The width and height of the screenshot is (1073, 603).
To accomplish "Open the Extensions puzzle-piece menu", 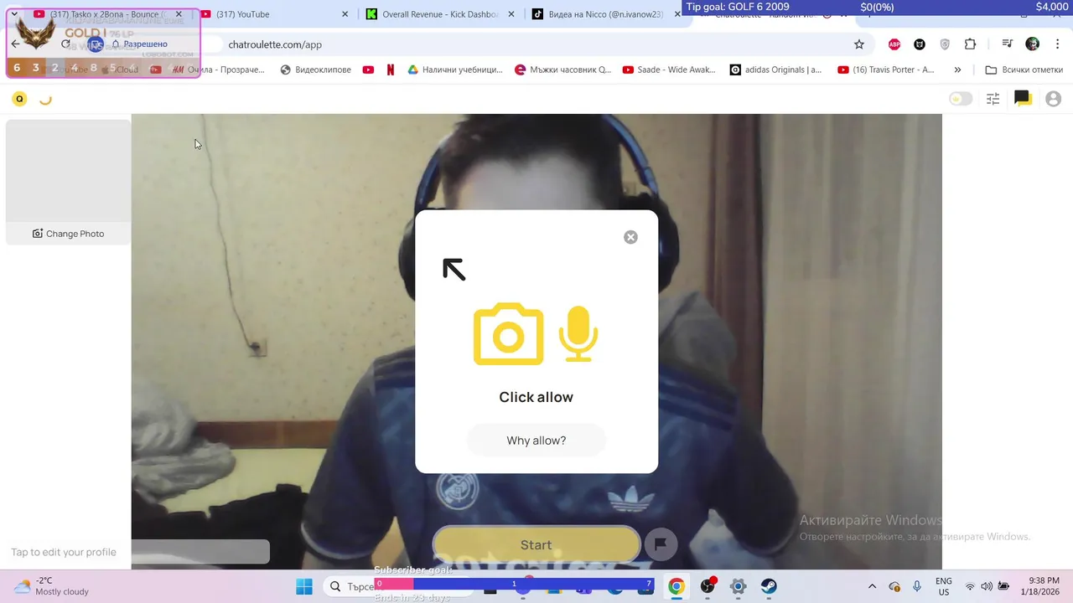I will coord(970,44).
